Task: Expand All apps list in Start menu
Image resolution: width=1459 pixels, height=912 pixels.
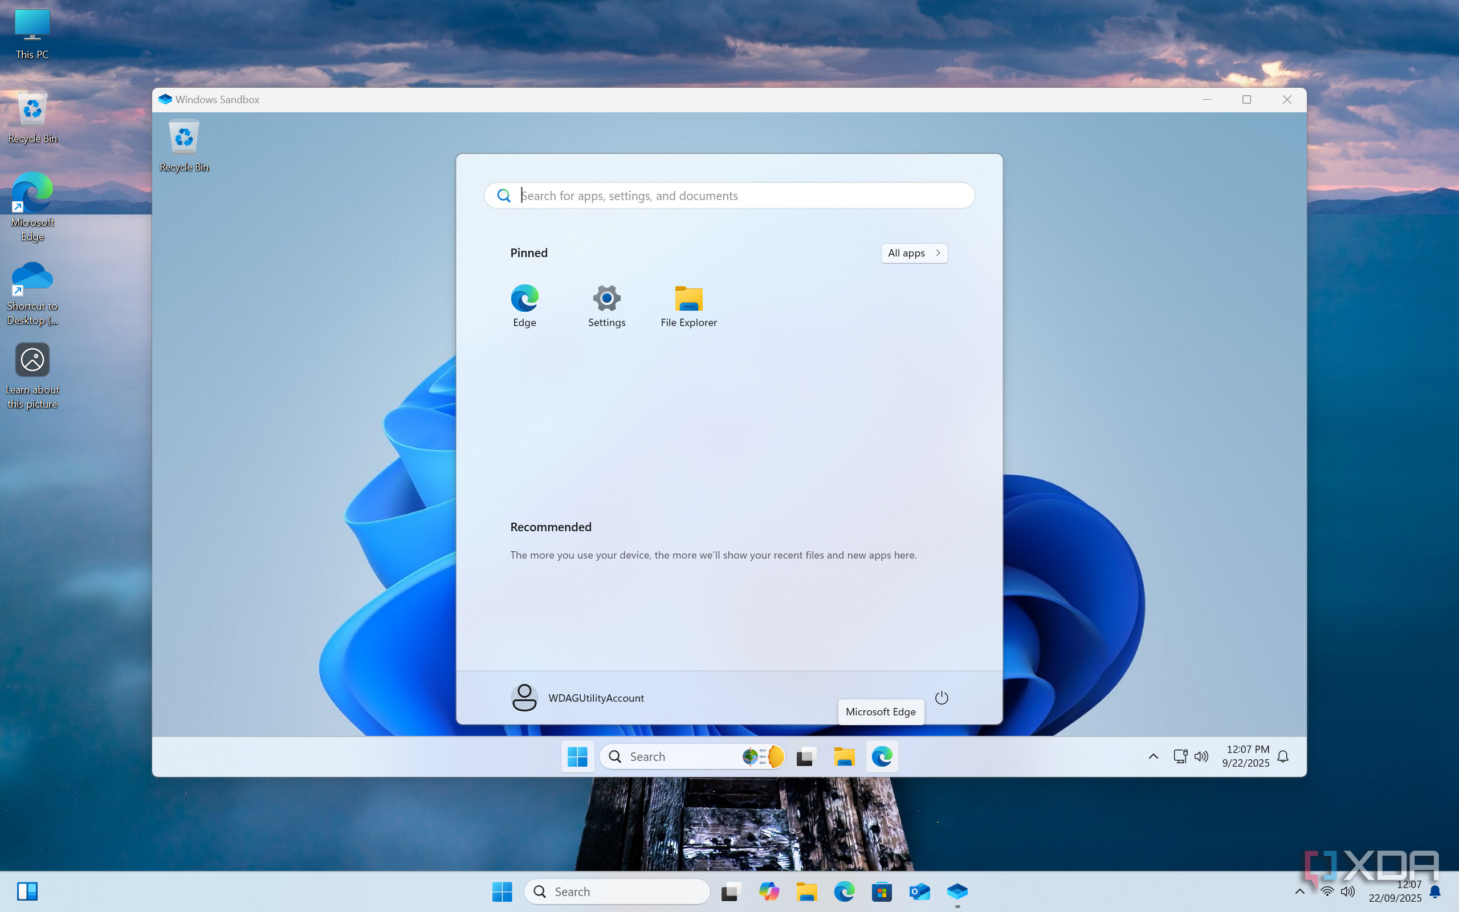Action: point(914,253)
